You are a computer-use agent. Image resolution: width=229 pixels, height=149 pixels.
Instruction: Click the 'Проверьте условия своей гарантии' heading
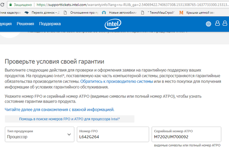point(54,62)
